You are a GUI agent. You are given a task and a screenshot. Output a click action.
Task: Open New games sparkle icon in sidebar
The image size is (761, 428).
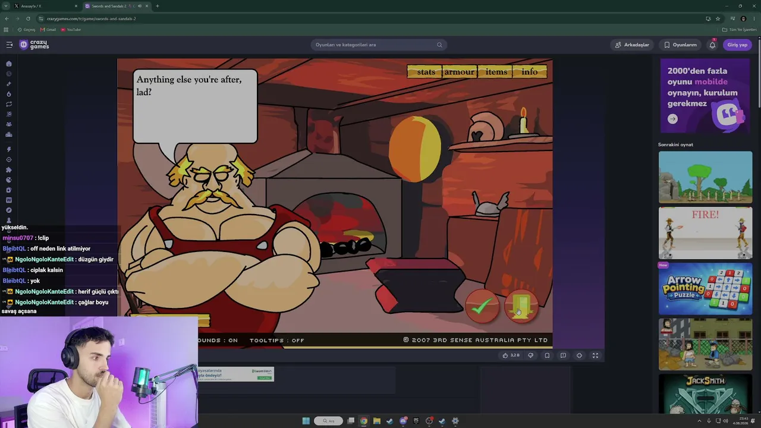(9, 84)
